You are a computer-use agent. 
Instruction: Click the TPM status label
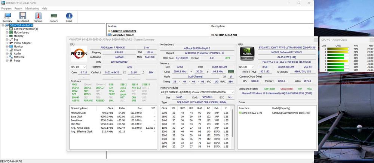click(x=300, y=89)
